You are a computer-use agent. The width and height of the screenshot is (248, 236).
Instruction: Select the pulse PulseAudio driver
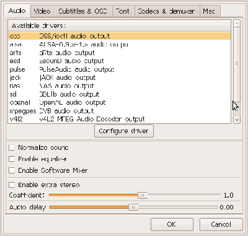(x=120, y=69)
